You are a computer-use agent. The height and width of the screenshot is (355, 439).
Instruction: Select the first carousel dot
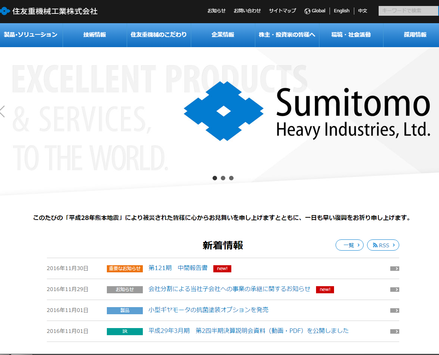[215, 178]
